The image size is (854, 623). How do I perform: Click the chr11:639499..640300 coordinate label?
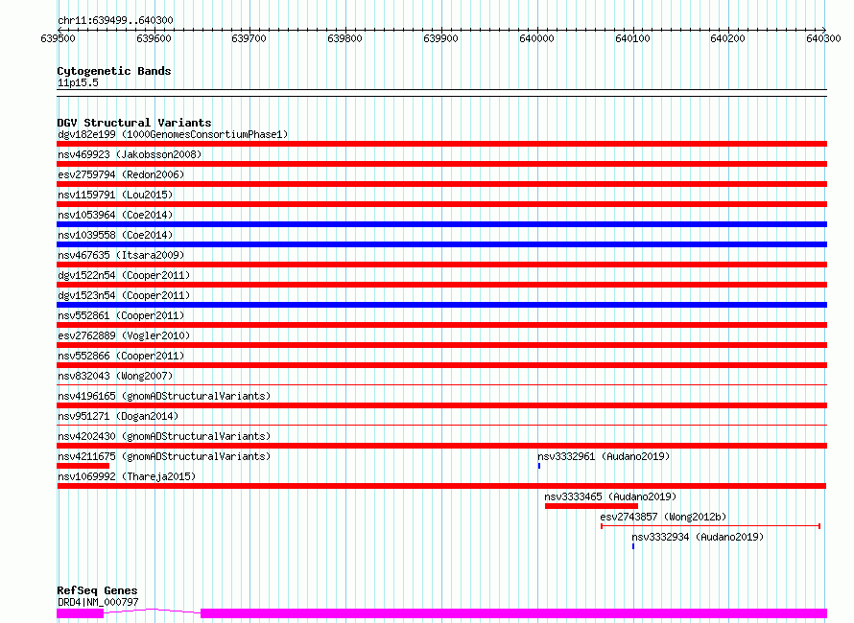click(115, 21)
